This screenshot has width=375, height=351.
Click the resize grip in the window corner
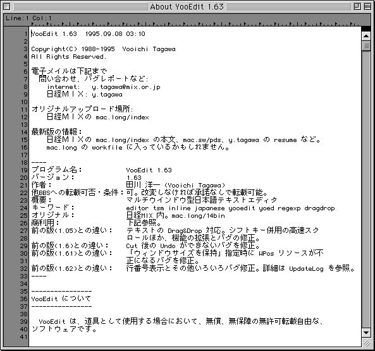(x=366, y=343)
